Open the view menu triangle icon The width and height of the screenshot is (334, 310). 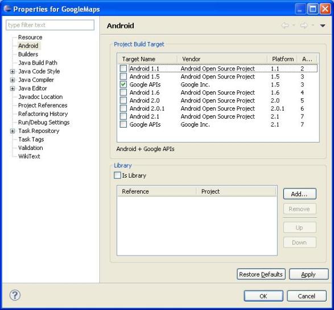(323, 26)
